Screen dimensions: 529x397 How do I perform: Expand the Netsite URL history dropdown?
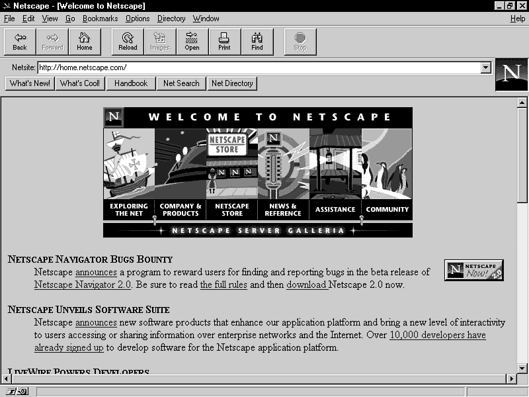485,67
